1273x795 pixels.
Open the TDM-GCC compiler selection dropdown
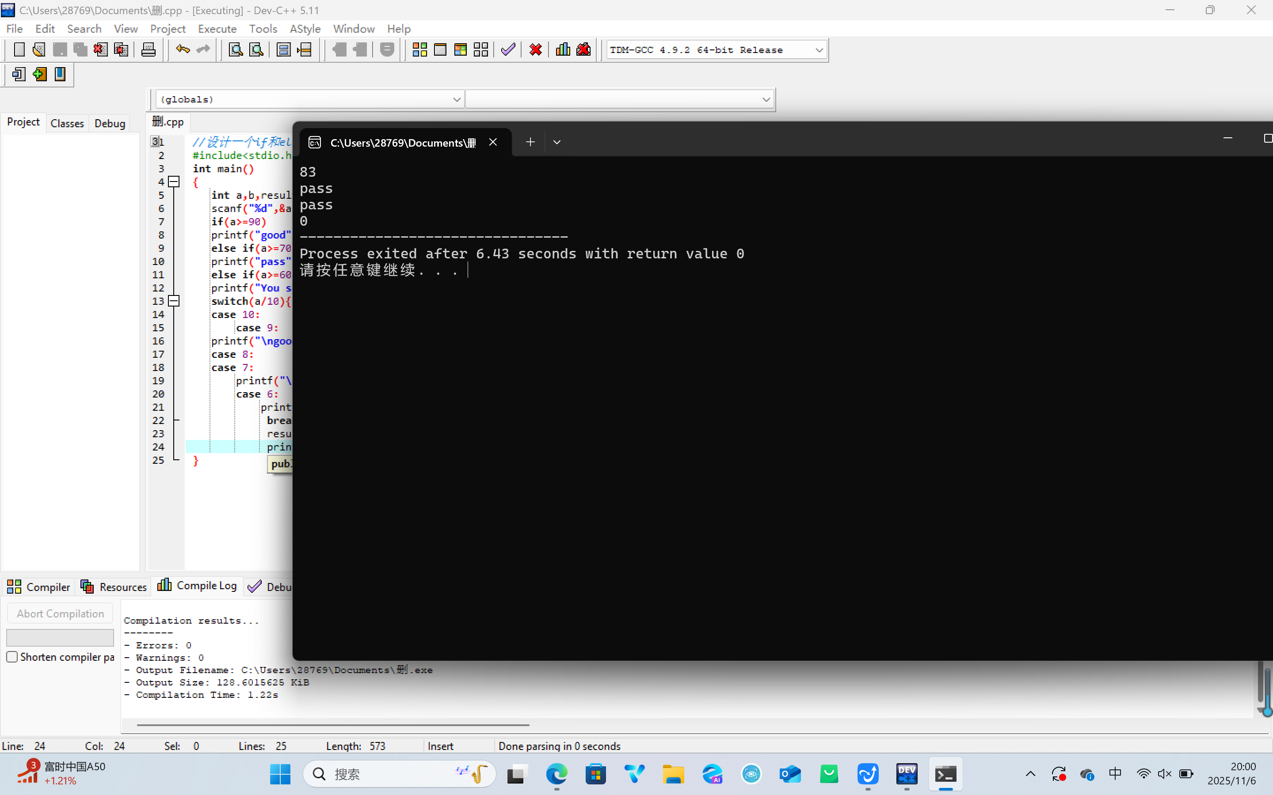pos(819,50)
